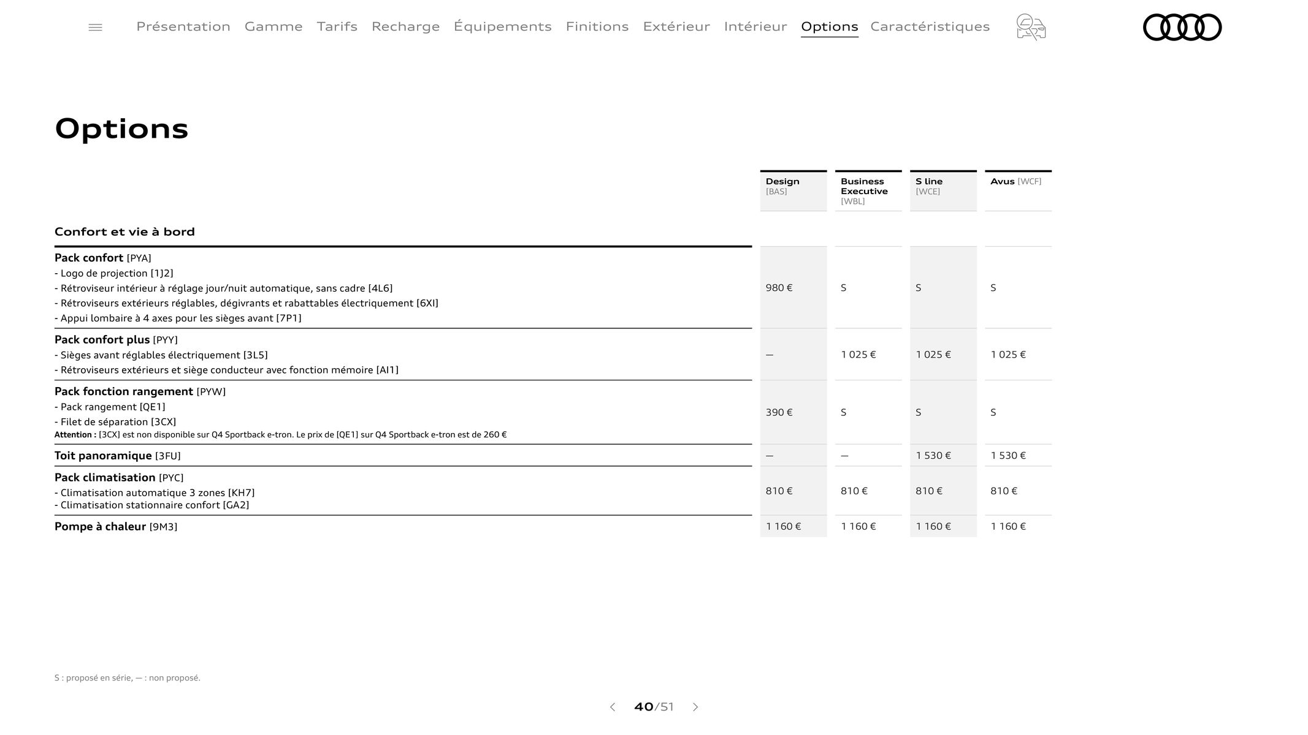Select the Pack confort plus [PYY] title
The height and width of the screenshot is (735, 1308).
pyautogui.click(x=116, y=340)
